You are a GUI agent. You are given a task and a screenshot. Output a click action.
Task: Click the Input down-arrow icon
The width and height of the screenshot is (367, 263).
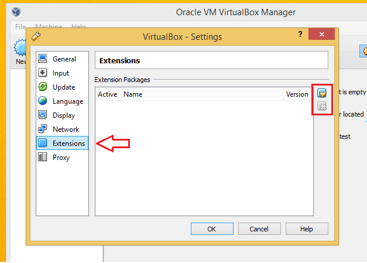[43, 73]
